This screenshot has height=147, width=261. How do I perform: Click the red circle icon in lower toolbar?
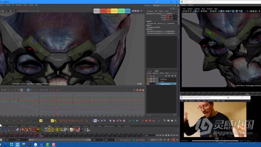point(146,121)
